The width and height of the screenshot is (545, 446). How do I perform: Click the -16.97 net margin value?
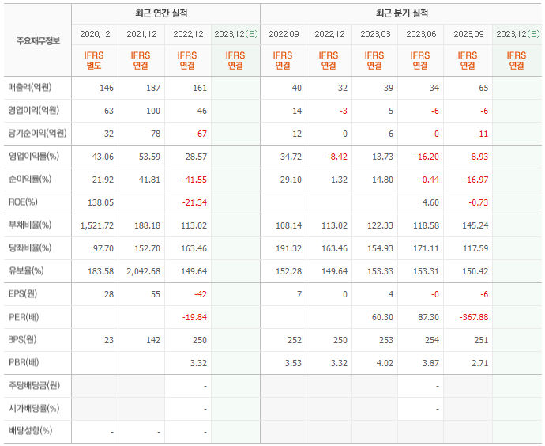pyautogui.click(x=475, y=180)
